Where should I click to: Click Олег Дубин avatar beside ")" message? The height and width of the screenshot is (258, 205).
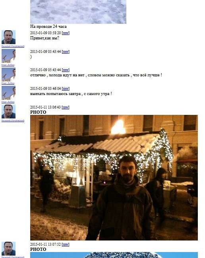tap(9, 56)
